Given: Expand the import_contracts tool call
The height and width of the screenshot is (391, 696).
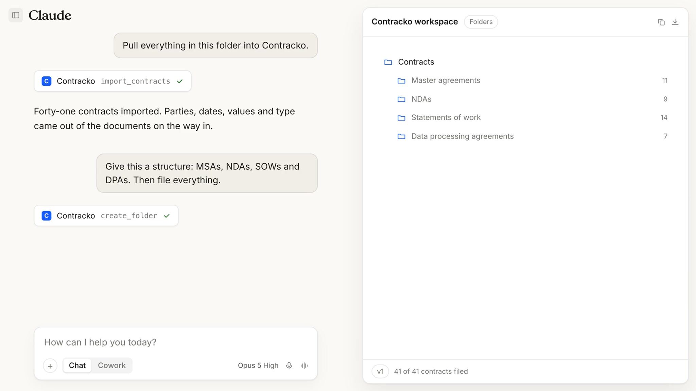Looking at the screenshot, I should tap(112, 81).
